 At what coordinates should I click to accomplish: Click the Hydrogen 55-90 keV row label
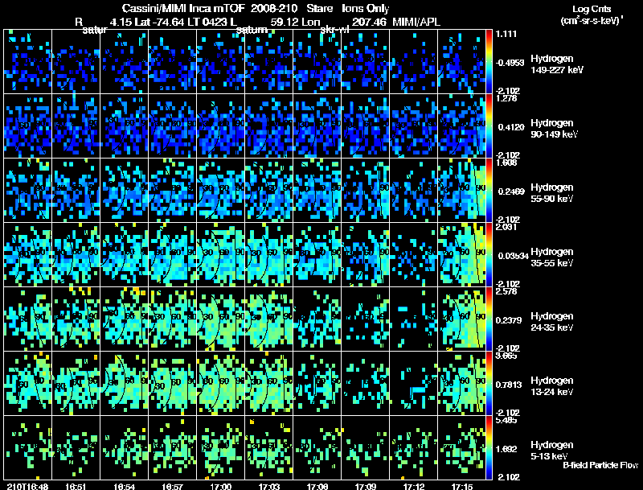(x=552, y=193)
